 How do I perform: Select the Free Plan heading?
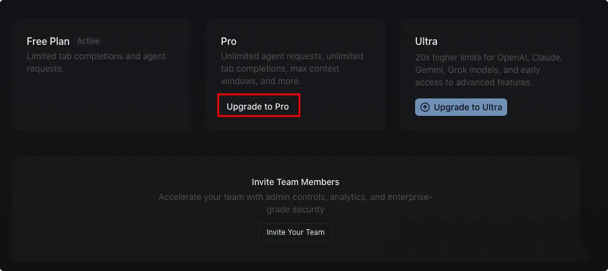click(48, 41)
